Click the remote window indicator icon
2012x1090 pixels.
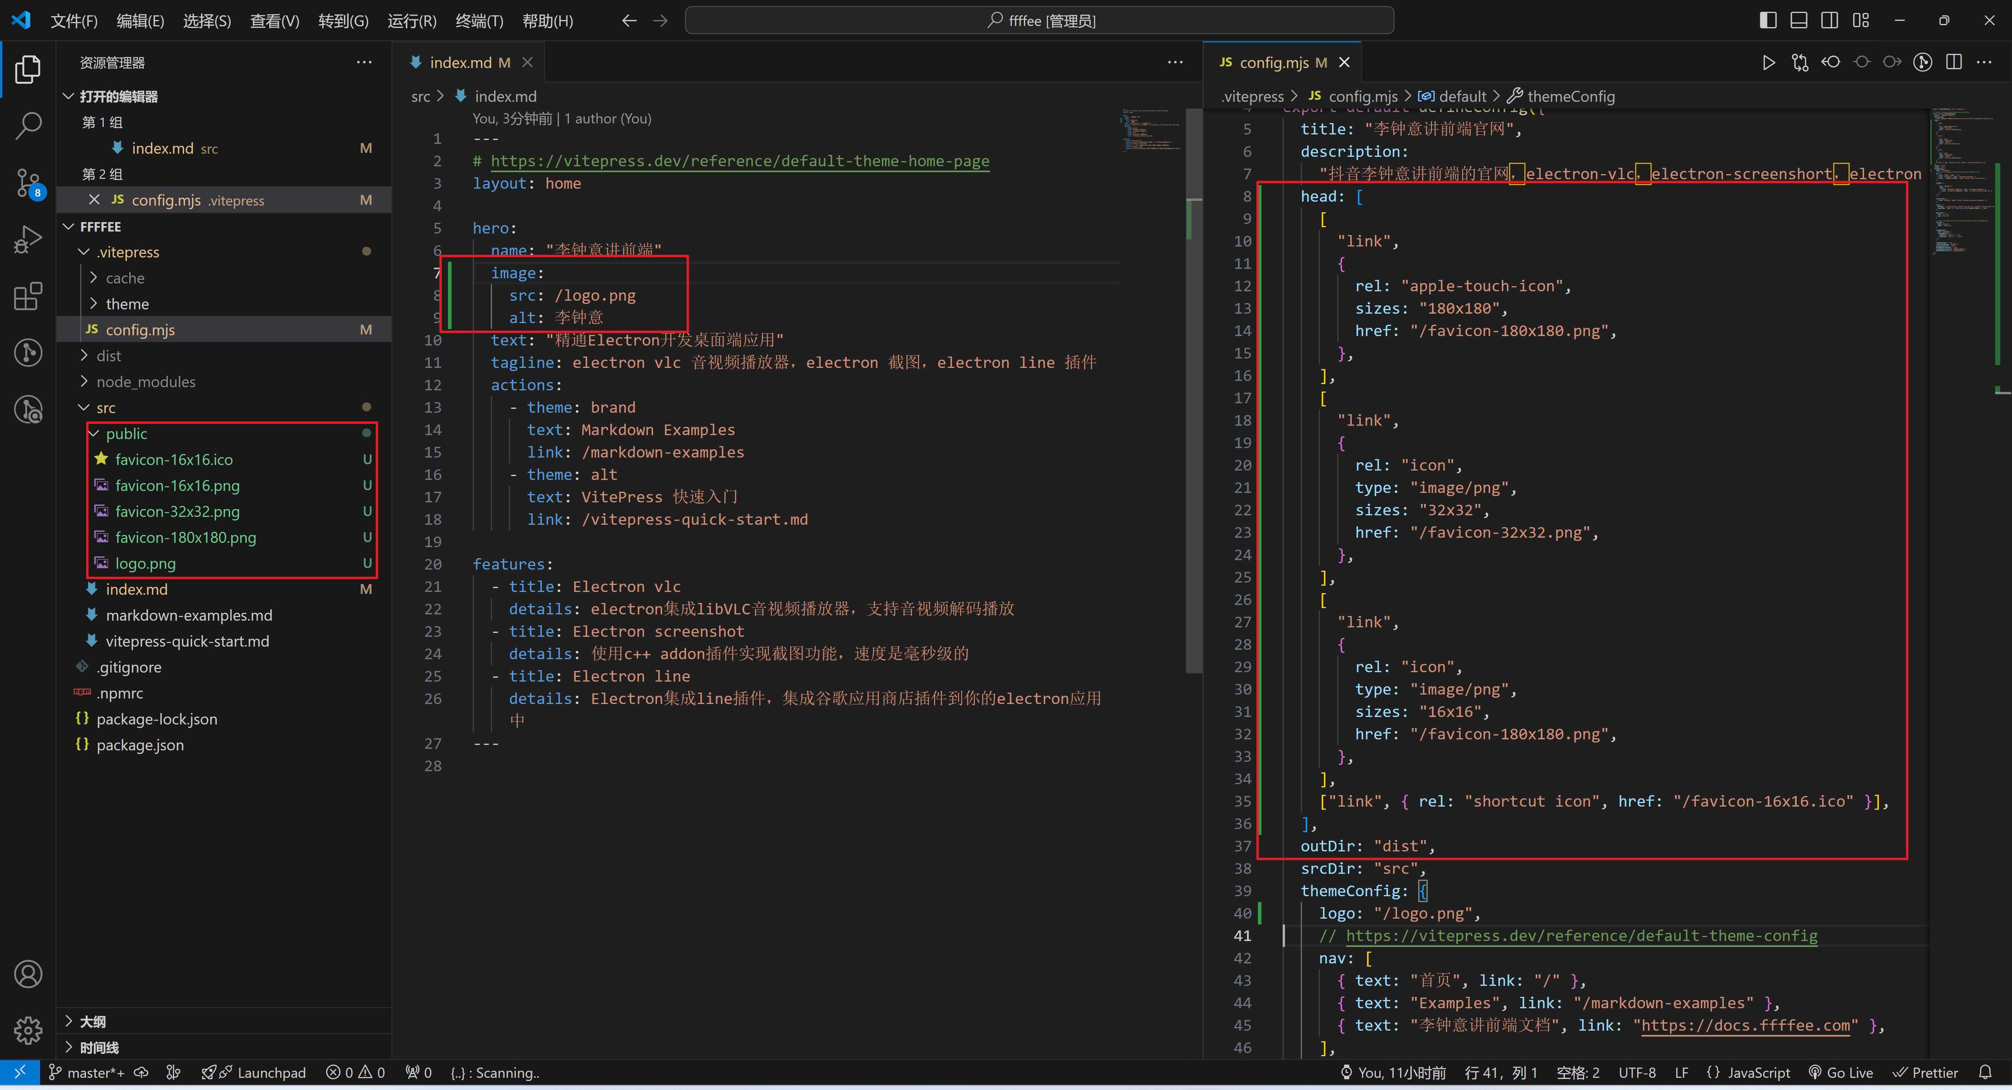pyautogui.click(x=20, y=1072)
